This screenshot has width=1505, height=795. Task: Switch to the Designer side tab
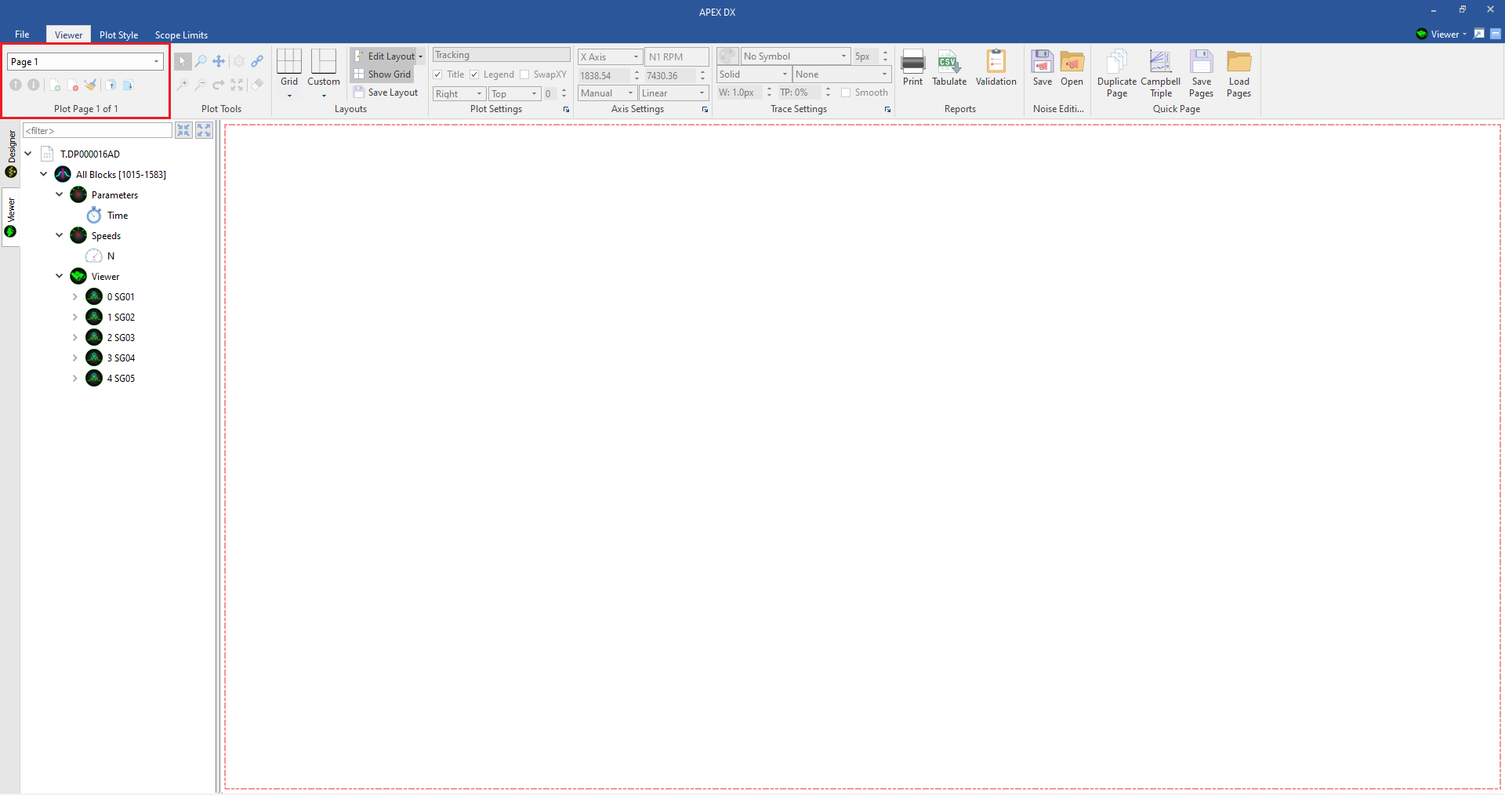click(11, 154)
